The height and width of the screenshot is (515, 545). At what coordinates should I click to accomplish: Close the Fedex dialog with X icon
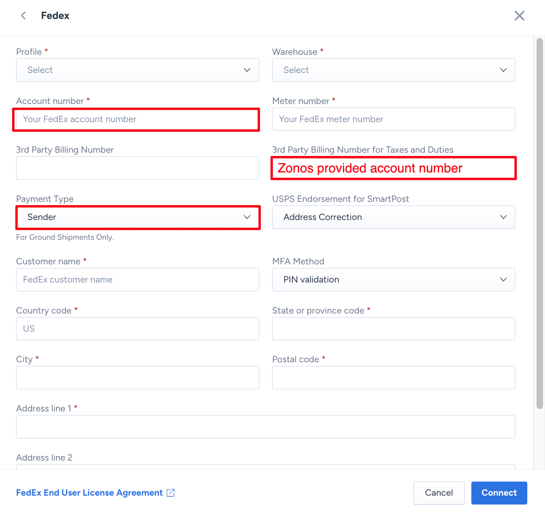coord(519,16)
